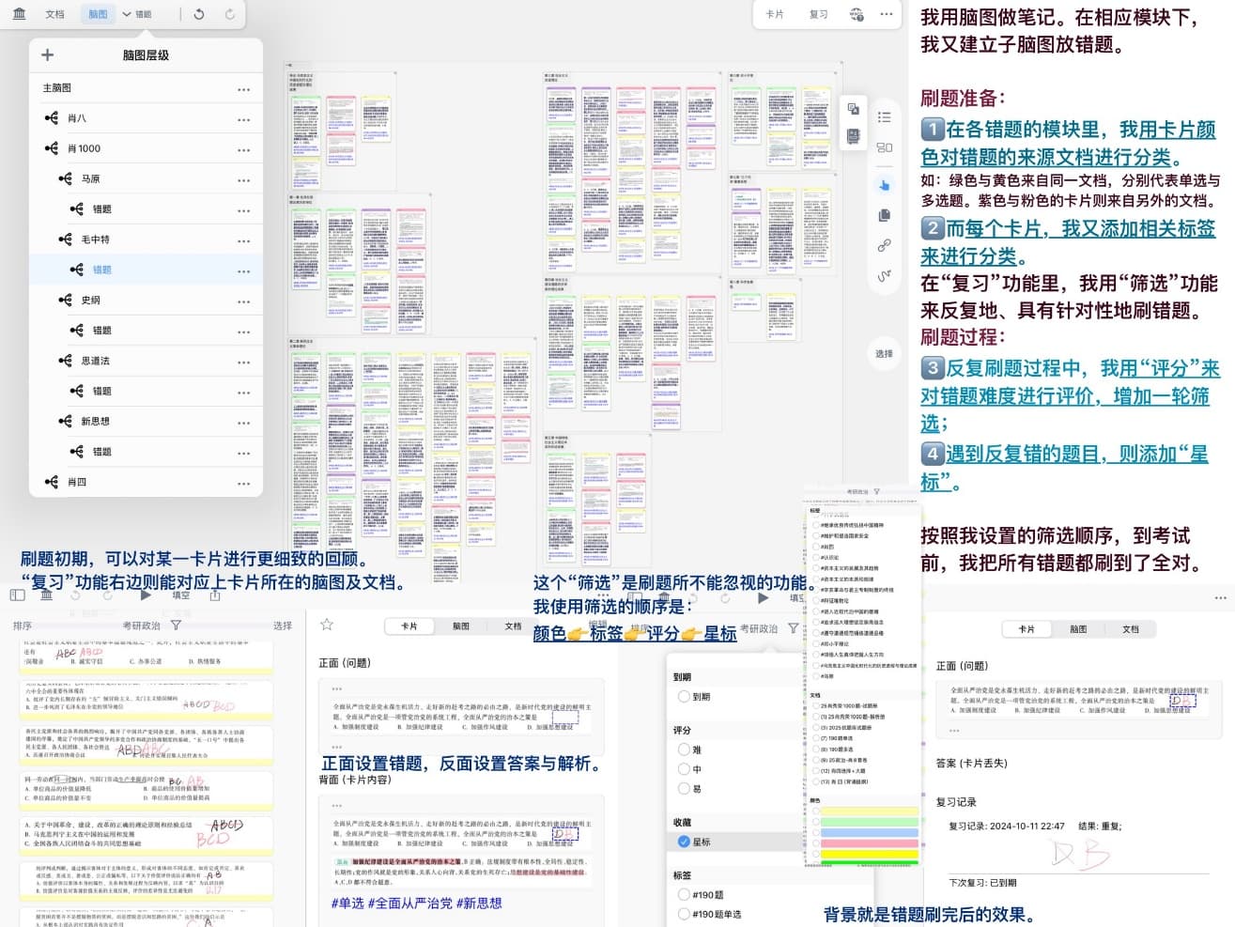This screenshot has width=1235, height=927.
Task: Open more options for 主脑图 entry
Action: click(243, 89)
